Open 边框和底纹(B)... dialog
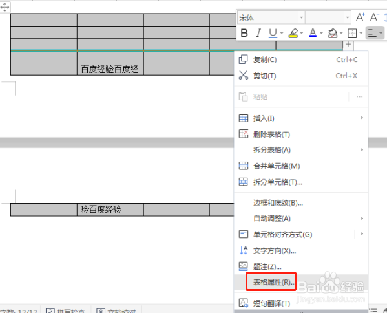This screenshot has width=387, height=313. tap(301, 203)
